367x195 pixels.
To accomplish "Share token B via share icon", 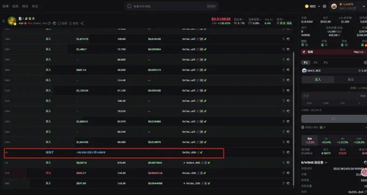I will (82, 23).
